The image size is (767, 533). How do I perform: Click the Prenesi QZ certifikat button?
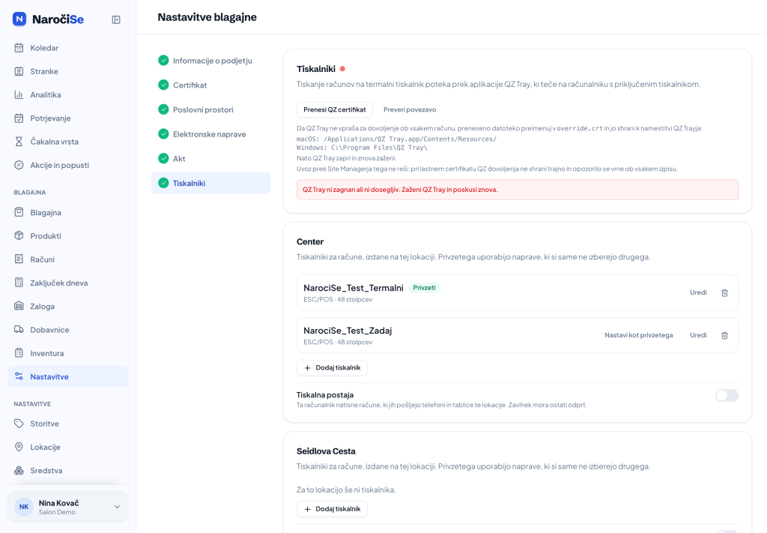335,109
